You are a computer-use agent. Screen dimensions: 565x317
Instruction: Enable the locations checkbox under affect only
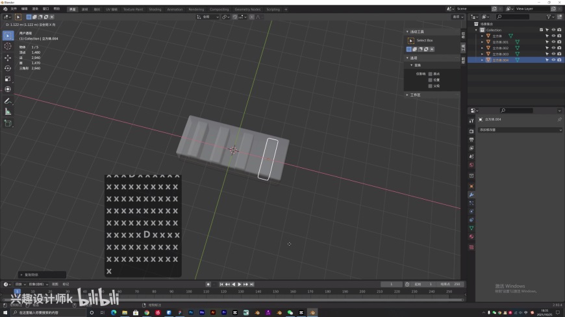pyautogui.click(x=430, y=80)
